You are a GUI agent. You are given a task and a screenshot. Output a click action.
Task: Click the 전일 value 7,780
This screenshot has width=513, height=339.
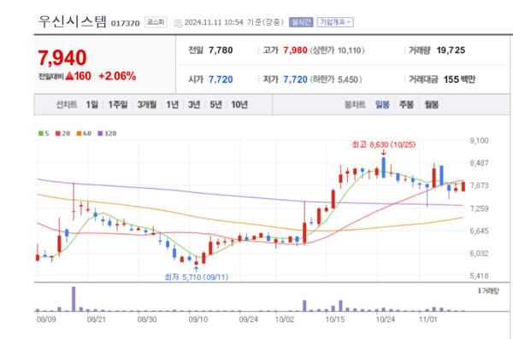coord(221,50)
